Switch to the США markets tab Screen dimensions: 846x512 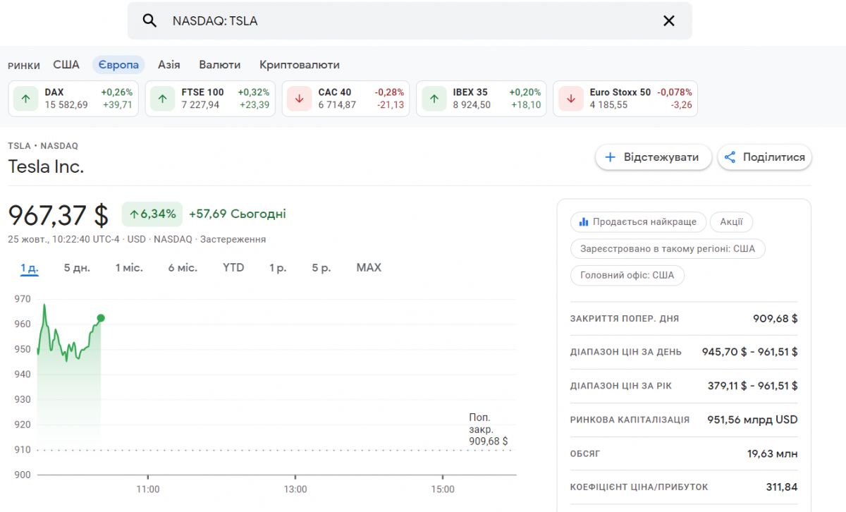[x=66, y=65]
